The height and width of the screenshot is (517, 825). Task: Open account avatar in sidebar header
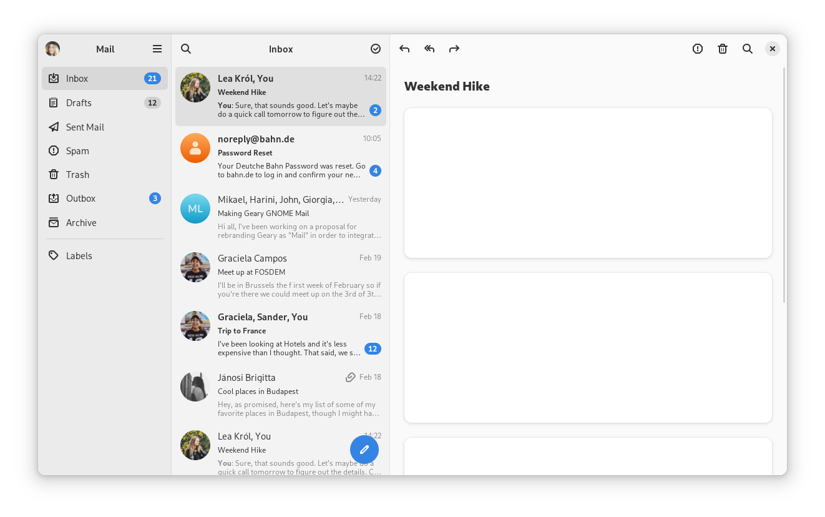(52, 49)
